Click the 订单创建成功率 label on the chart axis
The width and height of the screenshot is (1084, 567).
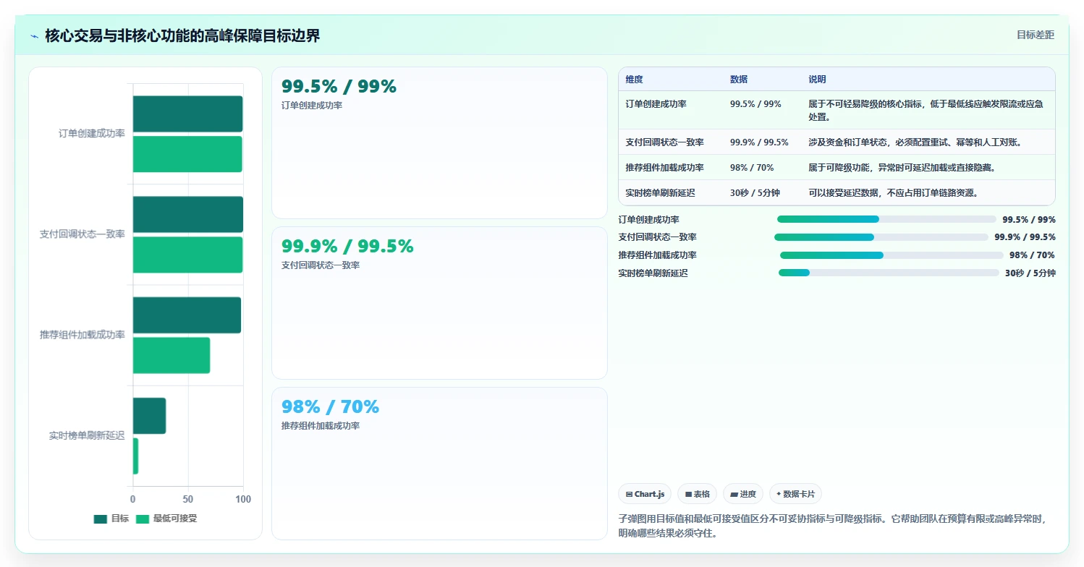92,134
